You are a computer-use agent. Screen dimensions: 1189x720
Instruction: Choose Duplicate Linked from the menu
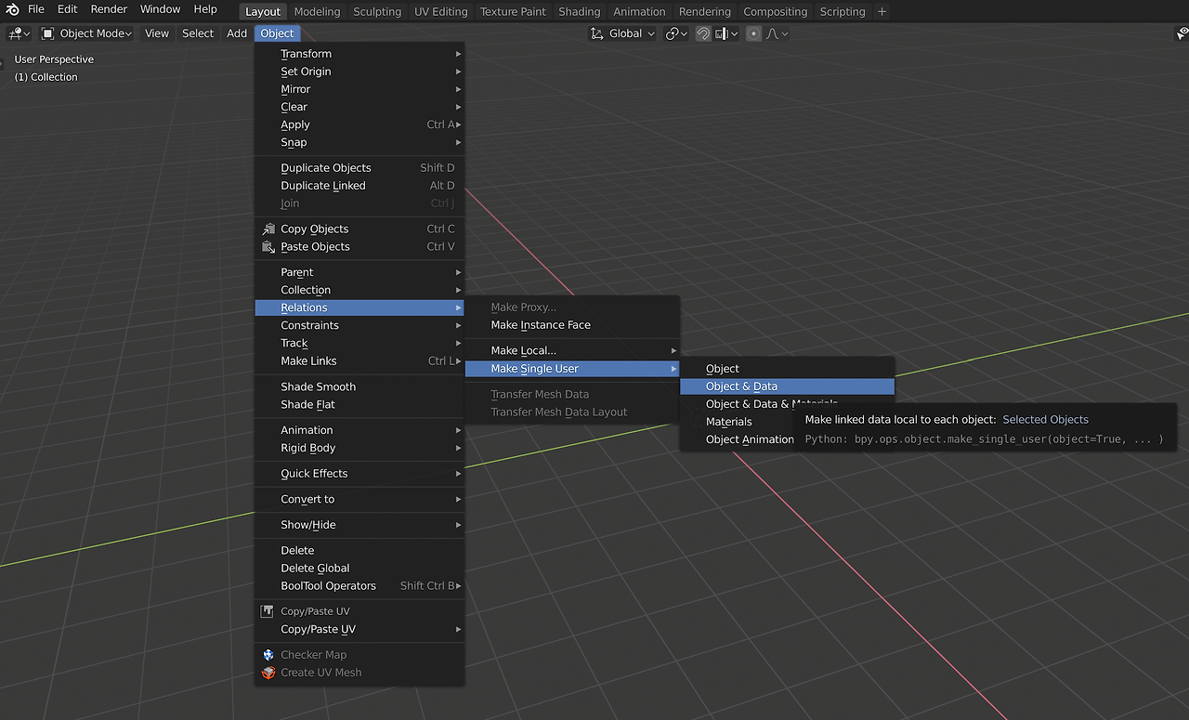click(x=359, y=186)
